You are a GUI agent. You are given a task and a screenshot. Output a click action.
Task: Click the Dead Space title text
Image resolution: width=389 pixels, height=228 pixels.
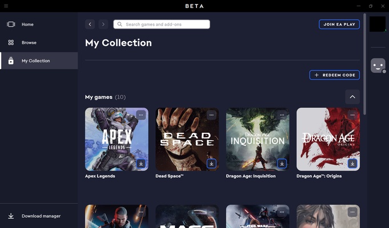[170, 176]
